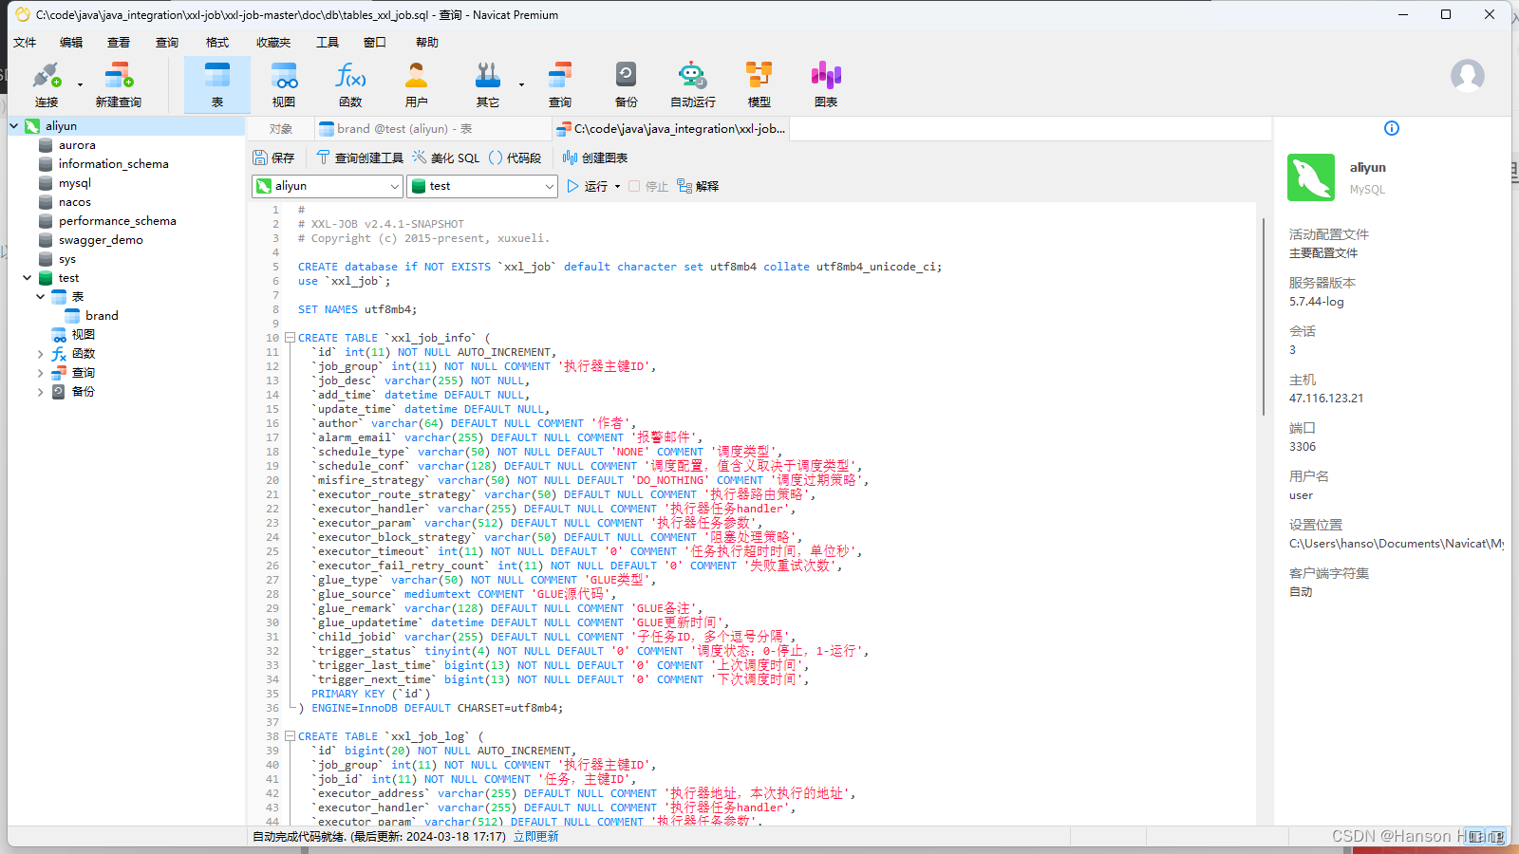Select the brand table in tree
Screen dimensions: 1519x854
point(102,316)
